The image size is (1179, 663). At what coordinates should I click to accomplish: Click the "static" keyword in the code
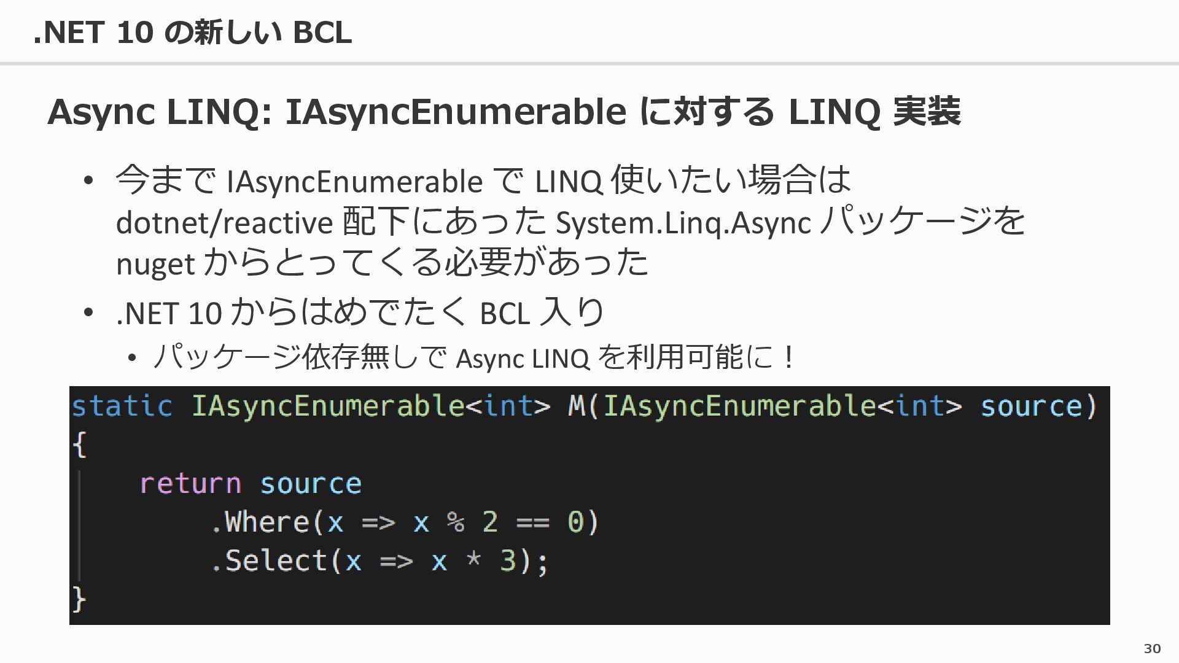[122, 406]
